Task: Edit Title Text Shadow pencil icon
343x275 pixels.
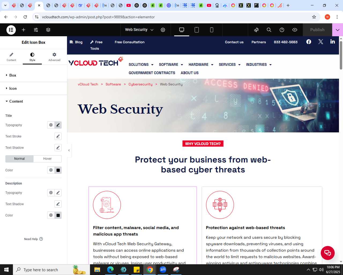Action: click(58, 147)
